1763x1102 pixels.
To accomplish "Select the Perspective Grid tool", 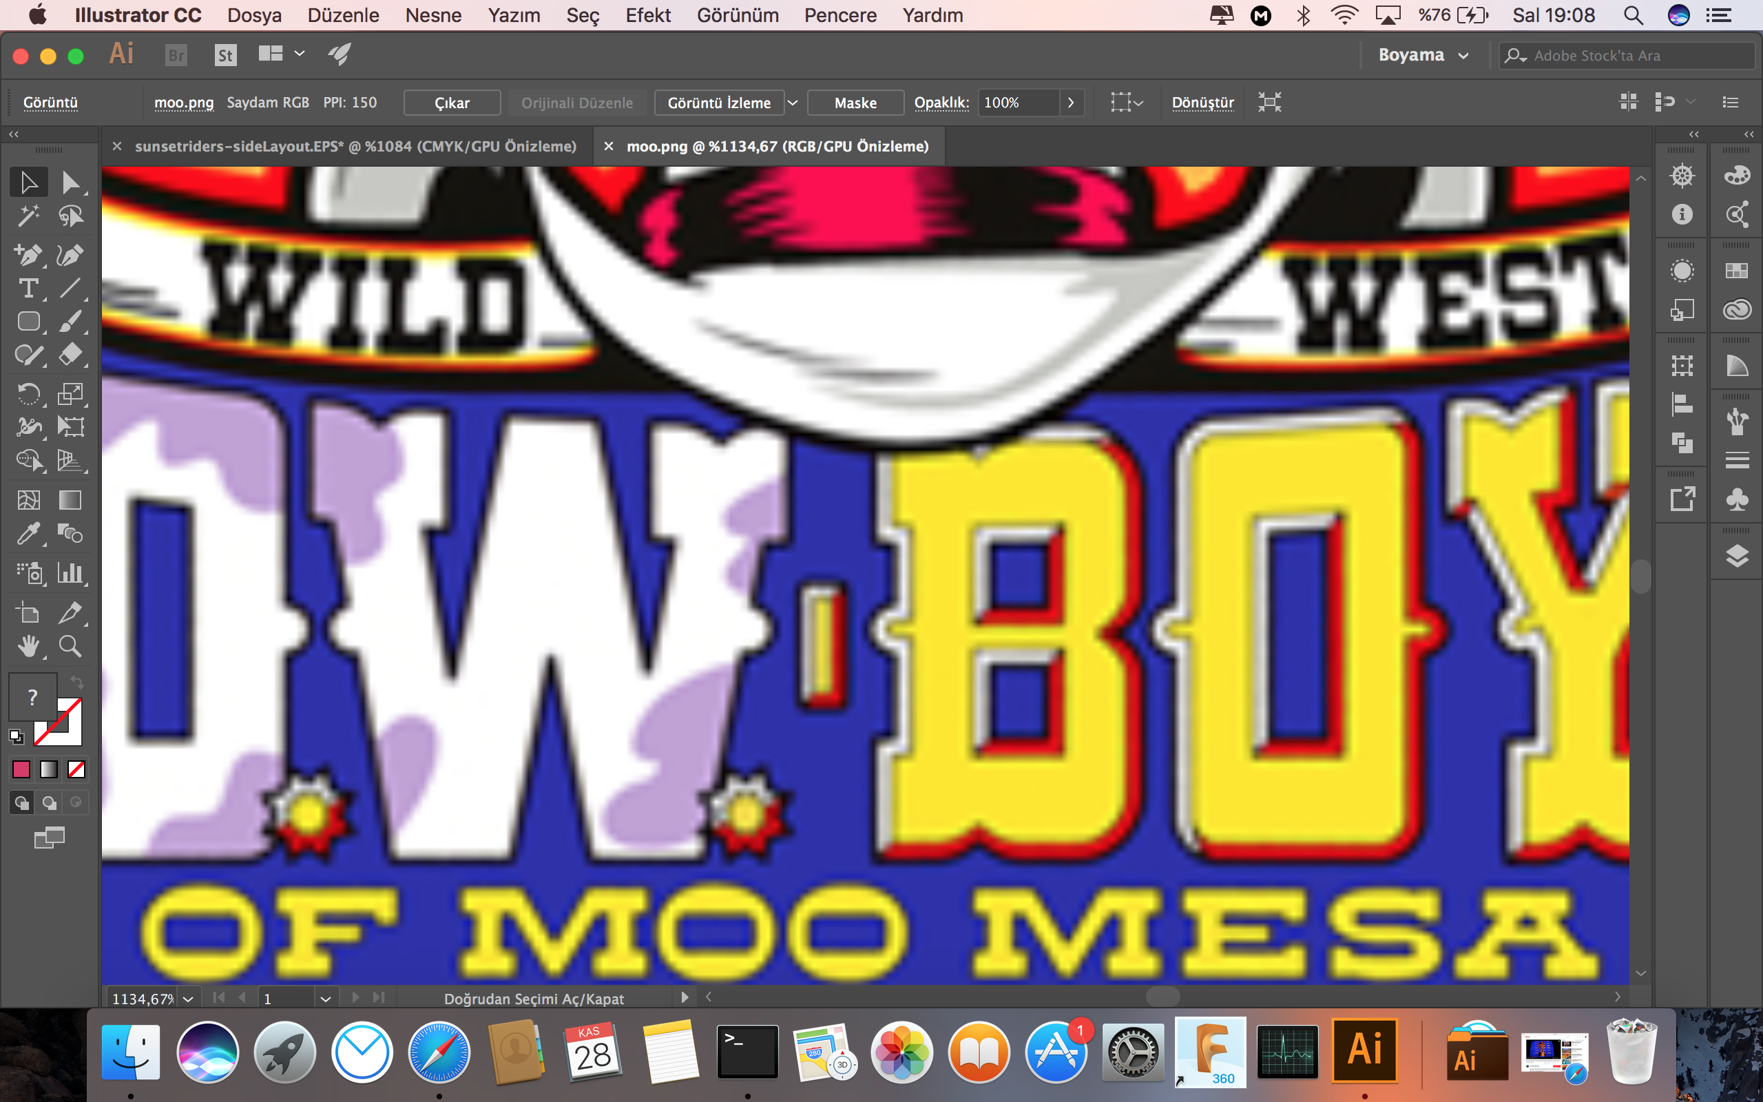I will [x=71, y=461].
